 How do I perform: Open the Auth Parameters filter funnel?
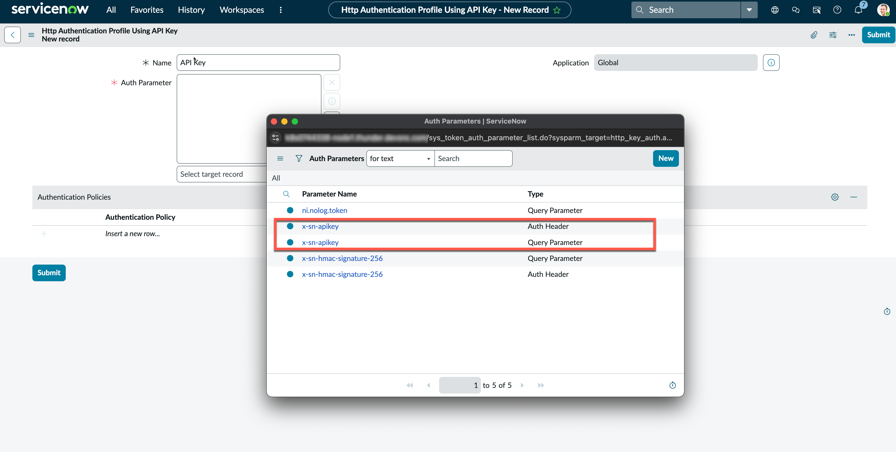[299, 158]
